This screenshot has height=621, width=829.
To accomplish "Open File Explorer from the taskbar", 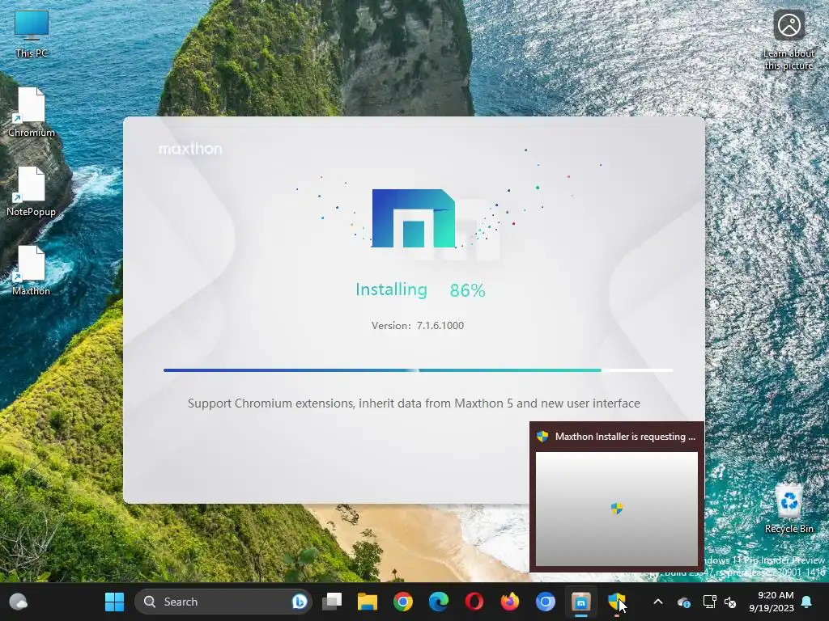I will [x=368, y=602].
